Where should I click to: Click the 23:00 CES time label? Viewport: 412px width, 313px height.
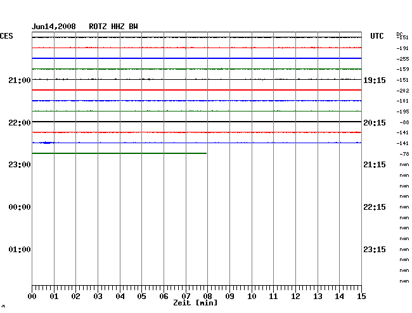tap(20, 165)
